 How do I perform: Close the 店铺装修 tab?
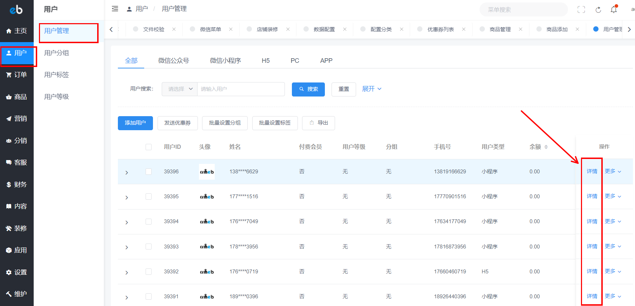tap(288, 29)
